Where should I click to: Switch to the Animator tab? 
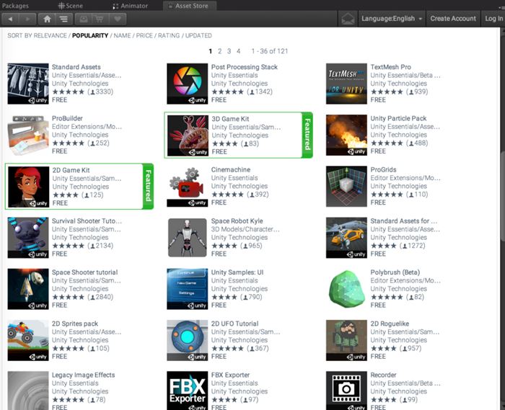(x=130, y=5)
